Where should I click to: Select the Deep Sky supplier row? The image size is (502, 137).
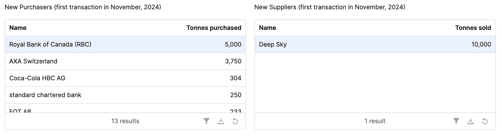click(375, 44)
